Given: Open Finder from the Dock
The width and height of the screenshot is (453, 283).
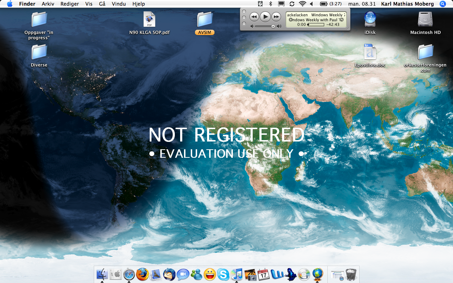Looking at the screenshot, I should tap(102, 274).
